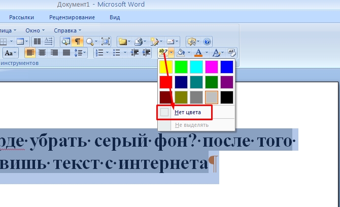
Task: Expand arrow beside Font Color A
Action: tap(207, 52)
